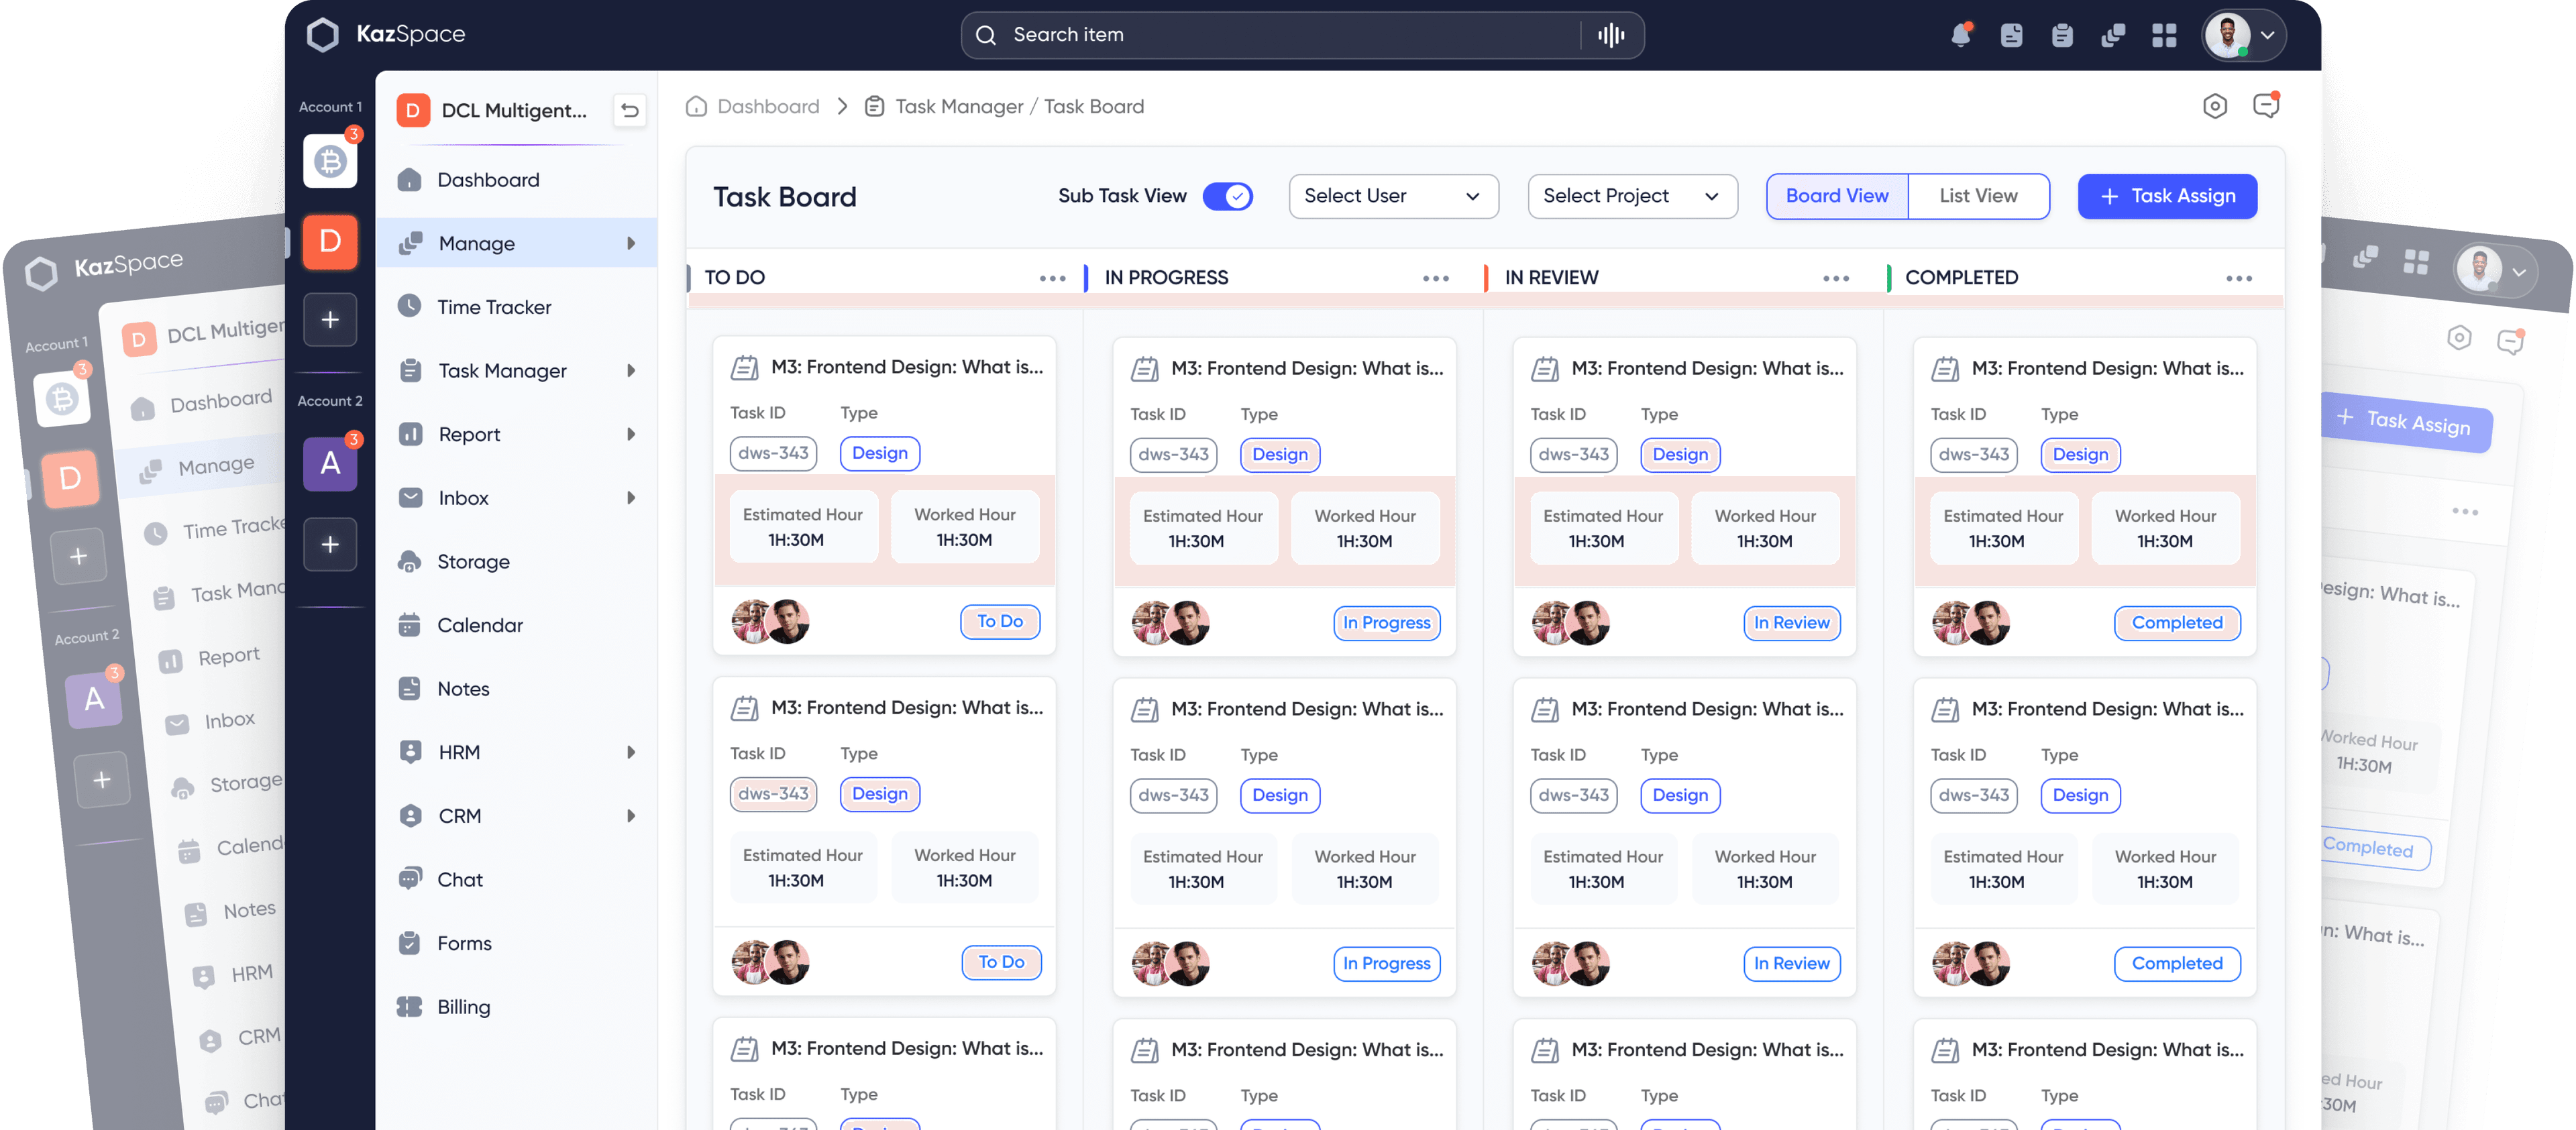Click the Task Assign button
Image resolution: width=2576 pixels, height=1130 pixels.
[x=2167, y=196]
